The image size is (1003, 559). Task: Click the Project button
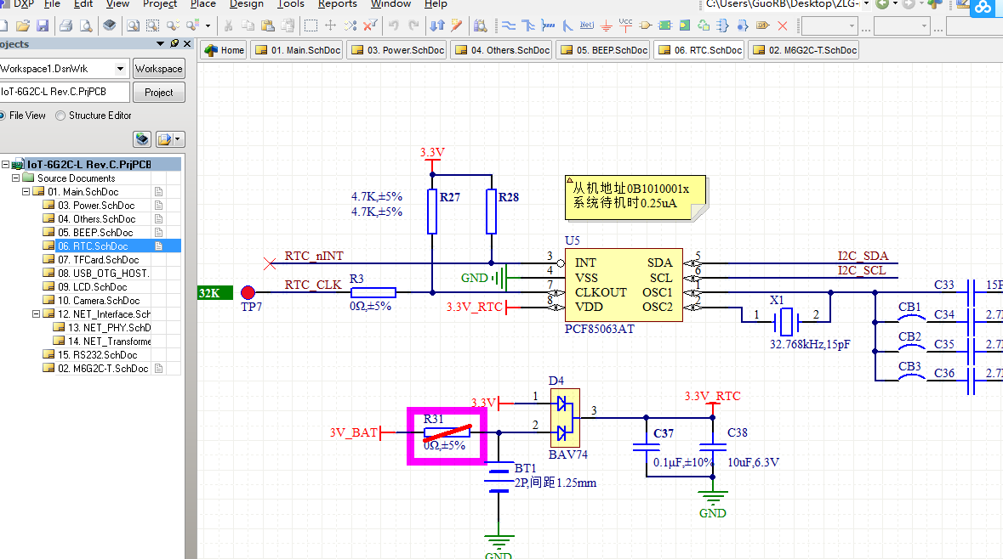[x=158, y=92]
